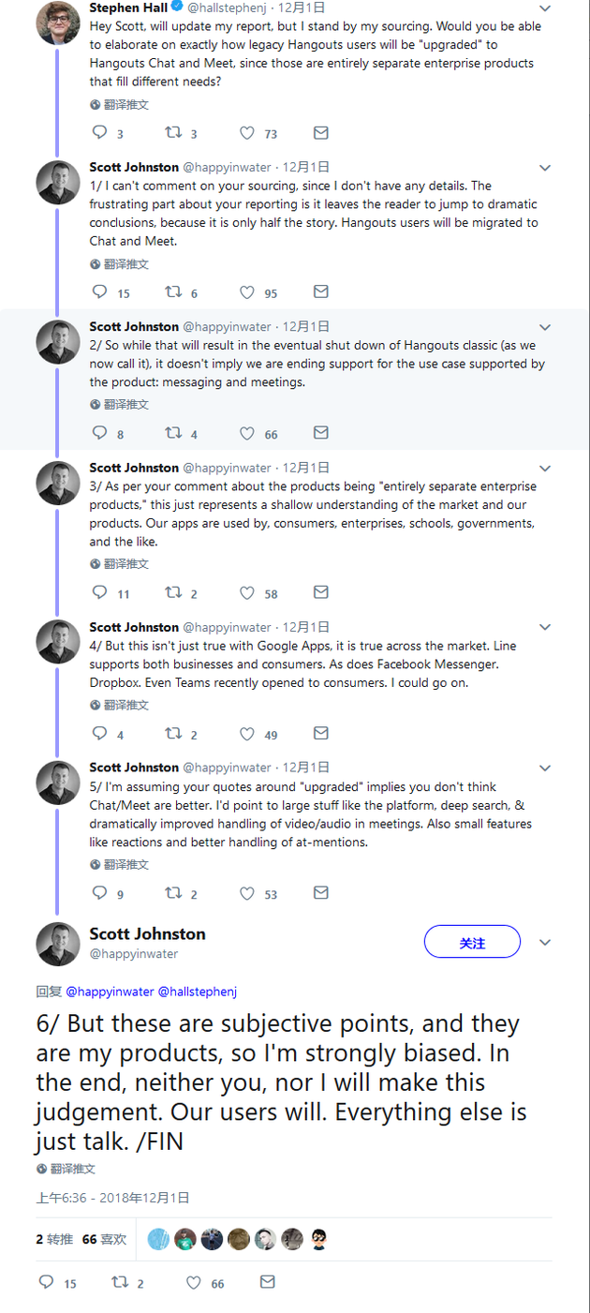Like the 5/ tweet with 53 likes

point(247,893)
